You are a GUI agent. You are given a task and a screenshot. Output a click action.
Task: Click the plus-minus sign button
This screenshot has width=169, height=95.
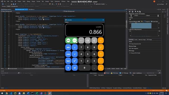(75, 47)
